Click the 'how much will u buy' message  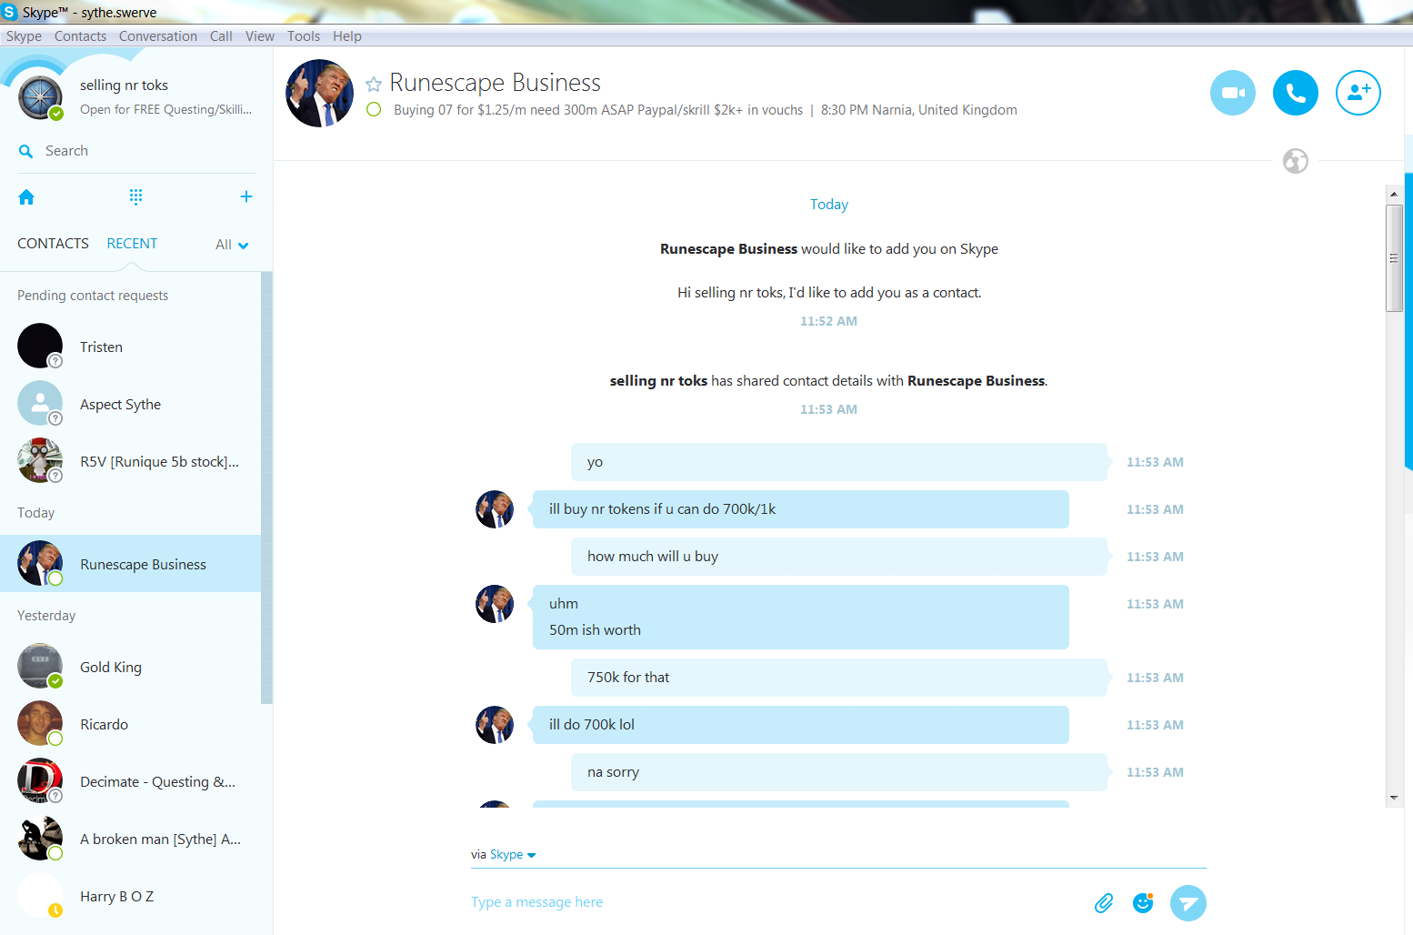point(839,557)
